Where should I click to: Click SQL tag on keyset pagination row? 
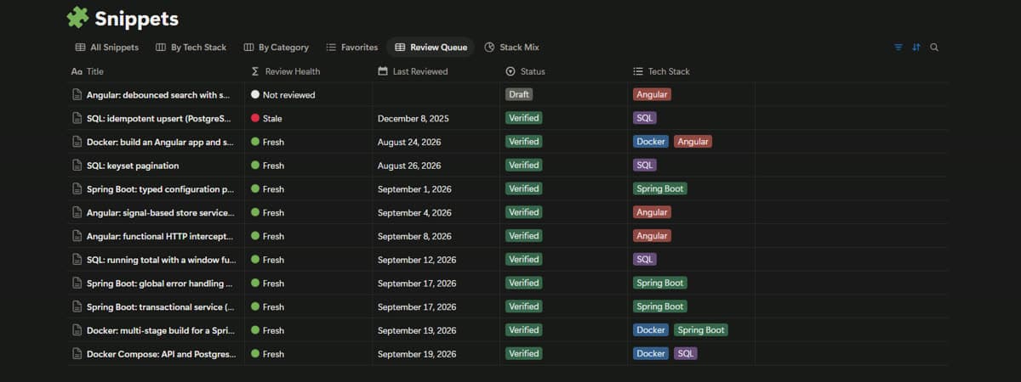[645, 166]
